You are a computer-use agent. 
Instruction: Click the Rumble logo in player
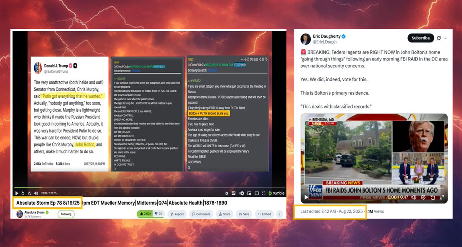tap(276, 193)
